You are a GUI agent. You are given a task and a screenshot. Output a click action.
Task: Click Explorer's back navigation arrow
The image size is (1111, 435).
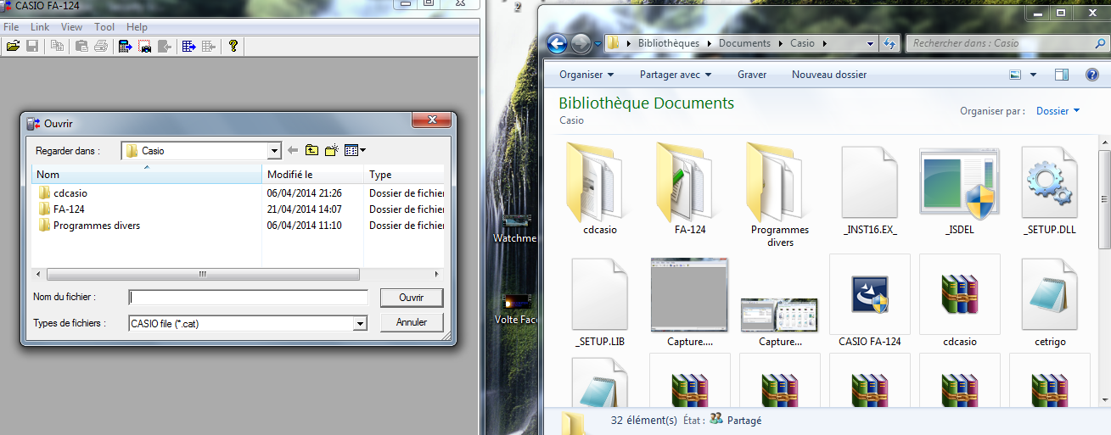pyautogui.click(x=557, y=43)
